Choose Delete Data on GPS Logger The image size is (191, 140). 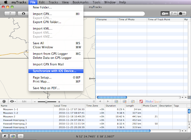coord(56,58)
